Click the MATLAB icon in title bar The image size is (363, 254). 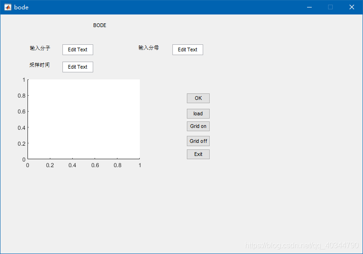click(x=8, y=7)
